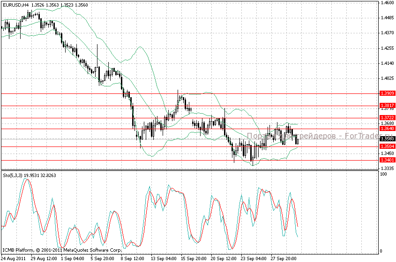
Task: Click the 1.3335 value on price scale
Action: coord(387,168)
